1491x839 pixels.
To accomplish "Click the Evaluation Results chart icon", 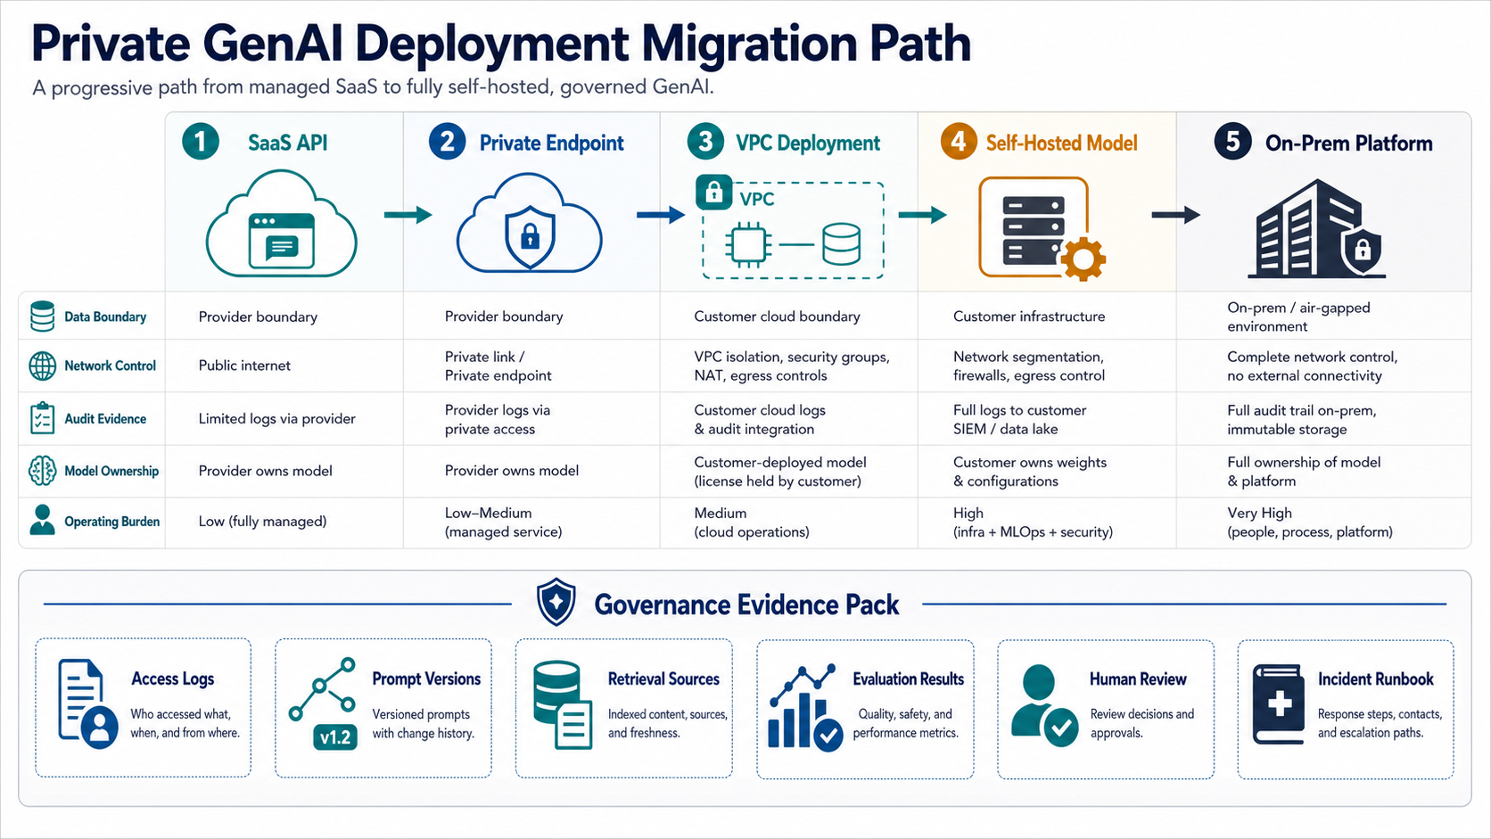I will pyautogui.click(x=804, y=707).
